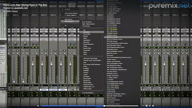Screen dimensions: 192x108
Task: Select the Ch Hook1.0 track name
Action: tap(53, 90)
